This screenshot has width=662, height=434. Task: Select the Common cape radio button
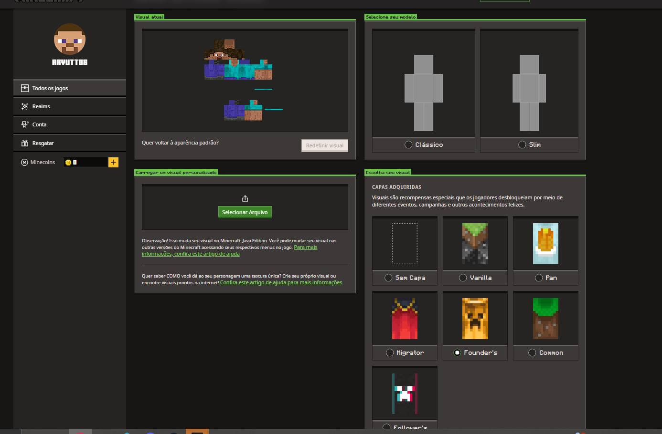point(532,352)
